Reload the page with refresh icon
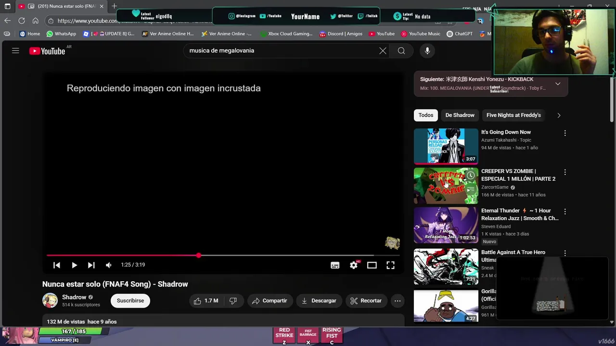This screenshot has height=346, width=616. coord(21,21)
